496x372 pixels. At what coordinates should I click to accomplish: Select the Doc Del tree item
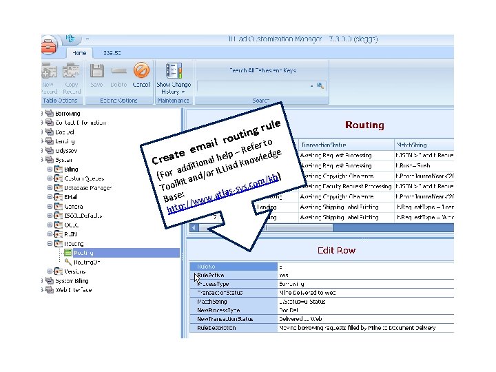(65, 132)
